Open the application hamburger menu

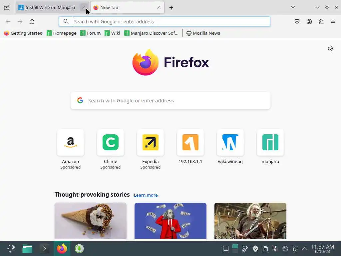click(333, 21)
